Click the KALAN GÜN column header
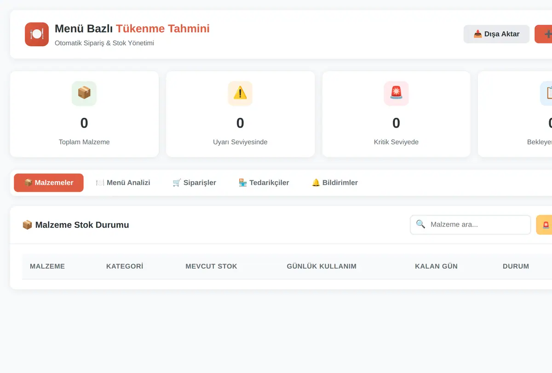The image size is (552, 373). pyautogui.click(x=436, y=266)
